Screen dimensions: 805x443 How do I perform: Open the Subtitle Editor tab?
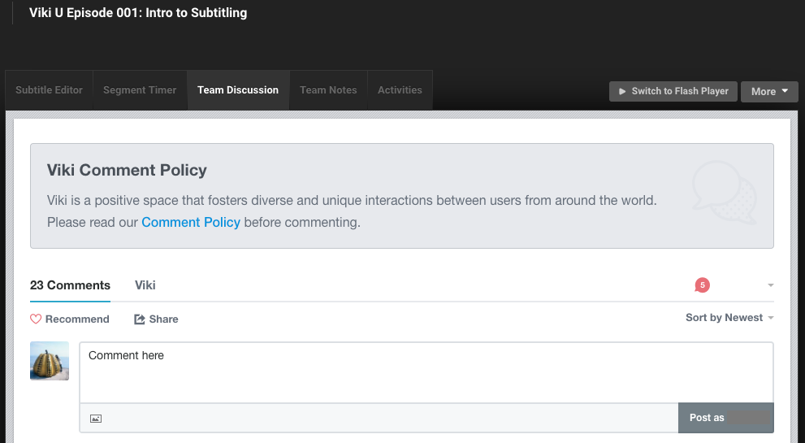tap(49, 90)
